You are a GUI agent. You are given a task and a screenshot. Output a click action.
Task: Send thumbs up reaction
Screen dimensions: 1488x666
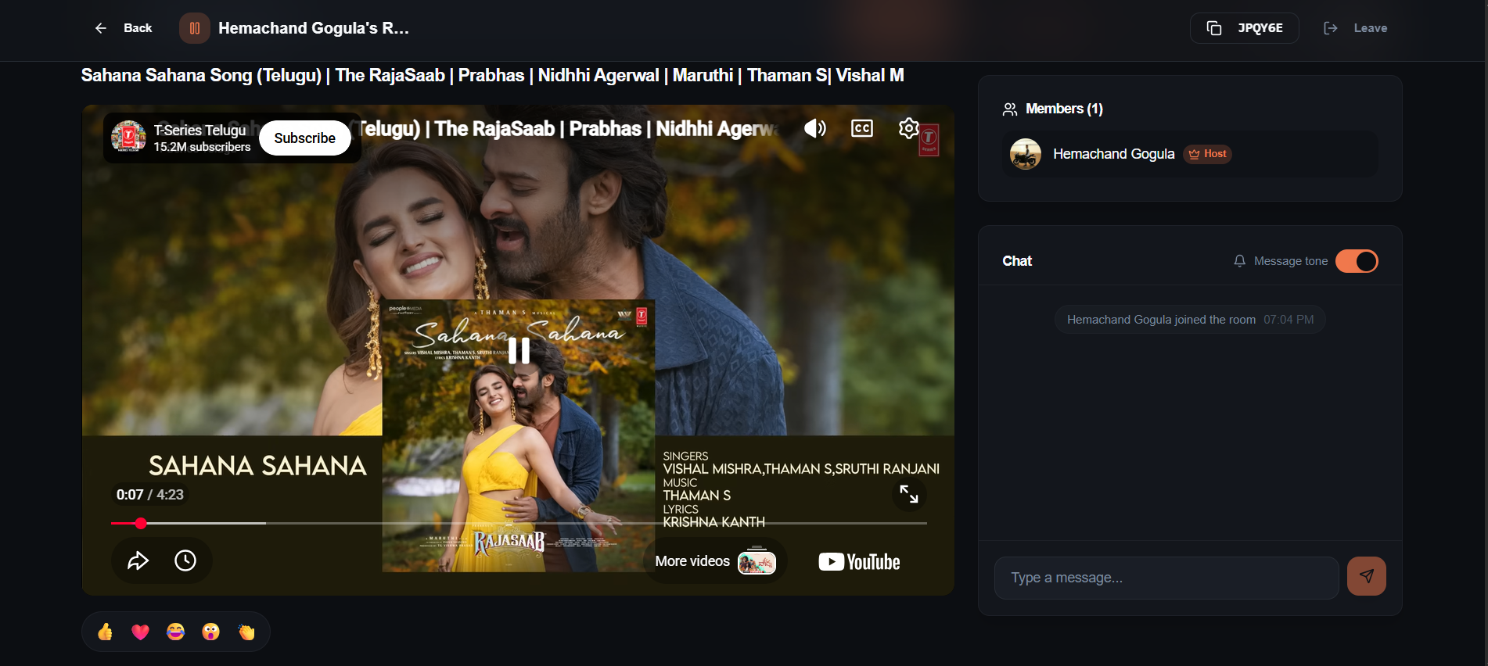[106, 632]
